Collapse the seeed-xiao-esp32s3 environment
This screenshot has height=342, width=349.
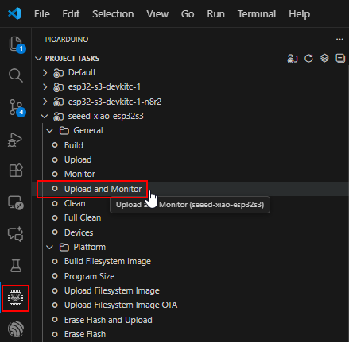[45, 116]
